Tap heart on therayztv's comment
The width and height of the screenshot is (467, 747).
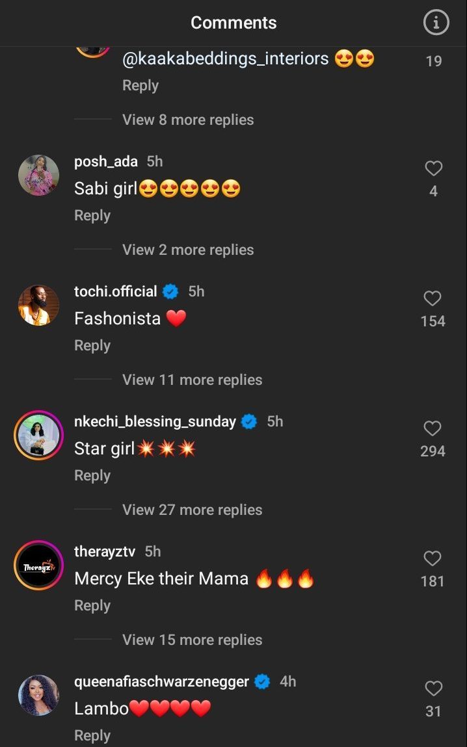433,559
